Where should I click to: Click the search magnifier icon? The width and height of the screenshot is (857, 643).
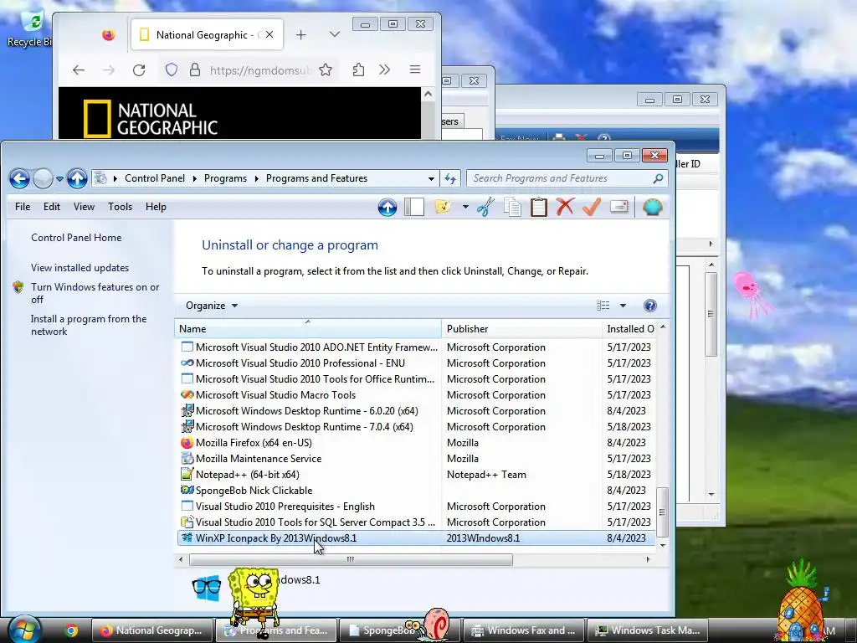(x=658, y=178)
